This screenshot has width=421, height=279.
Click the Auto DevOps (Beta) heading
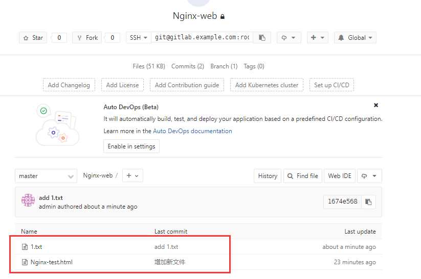[x=131, y=107]
